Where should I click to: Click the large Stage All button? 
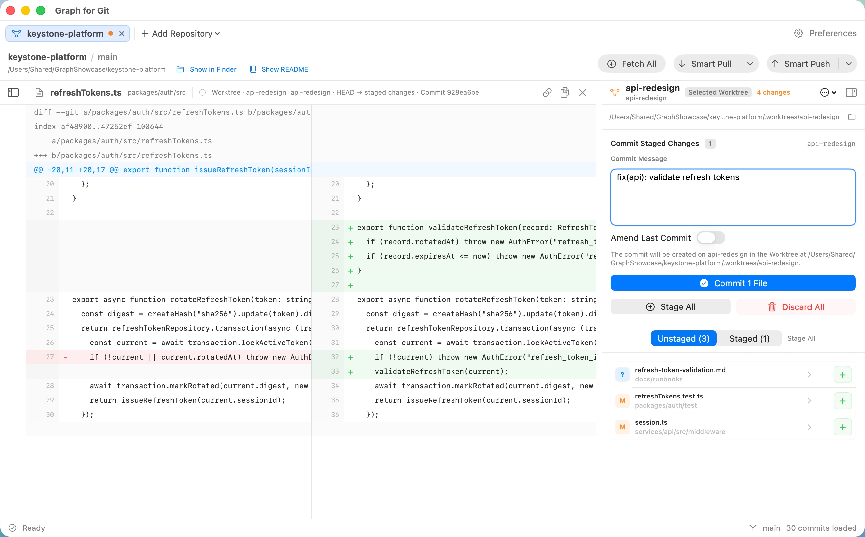(x=670, y=307)
